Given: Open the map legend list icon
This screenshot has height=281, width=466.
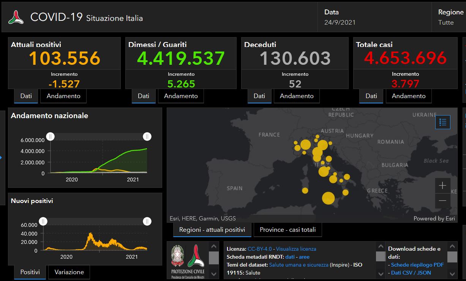Looking at the screenshot, I should tap(442, 122).
